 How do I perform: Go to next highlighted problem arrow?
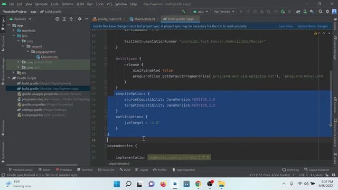(329, 33)
